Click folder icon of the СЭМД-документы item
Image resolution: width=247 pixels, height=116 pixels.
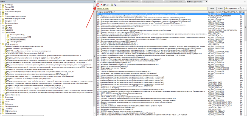pos(3,44)
